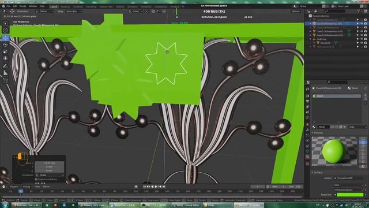This screenshot has height=208, width=369.
Task: Open the pivot point dropdown
Action: (x=148, y=12)
